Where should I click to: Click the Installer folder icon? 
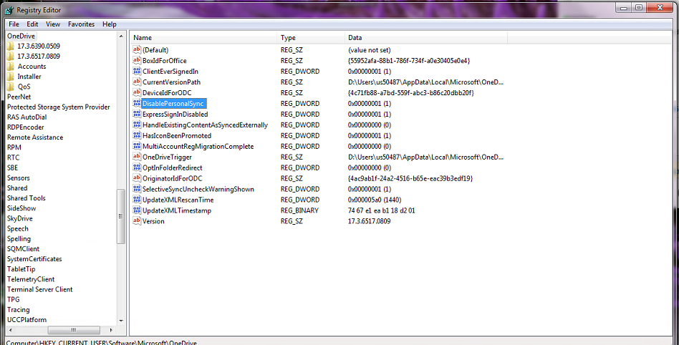(x=11, y=76)
